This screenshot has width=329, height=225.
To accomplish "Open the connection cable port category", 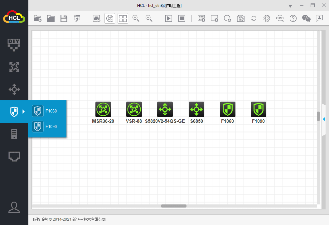I will coord(14,156).
